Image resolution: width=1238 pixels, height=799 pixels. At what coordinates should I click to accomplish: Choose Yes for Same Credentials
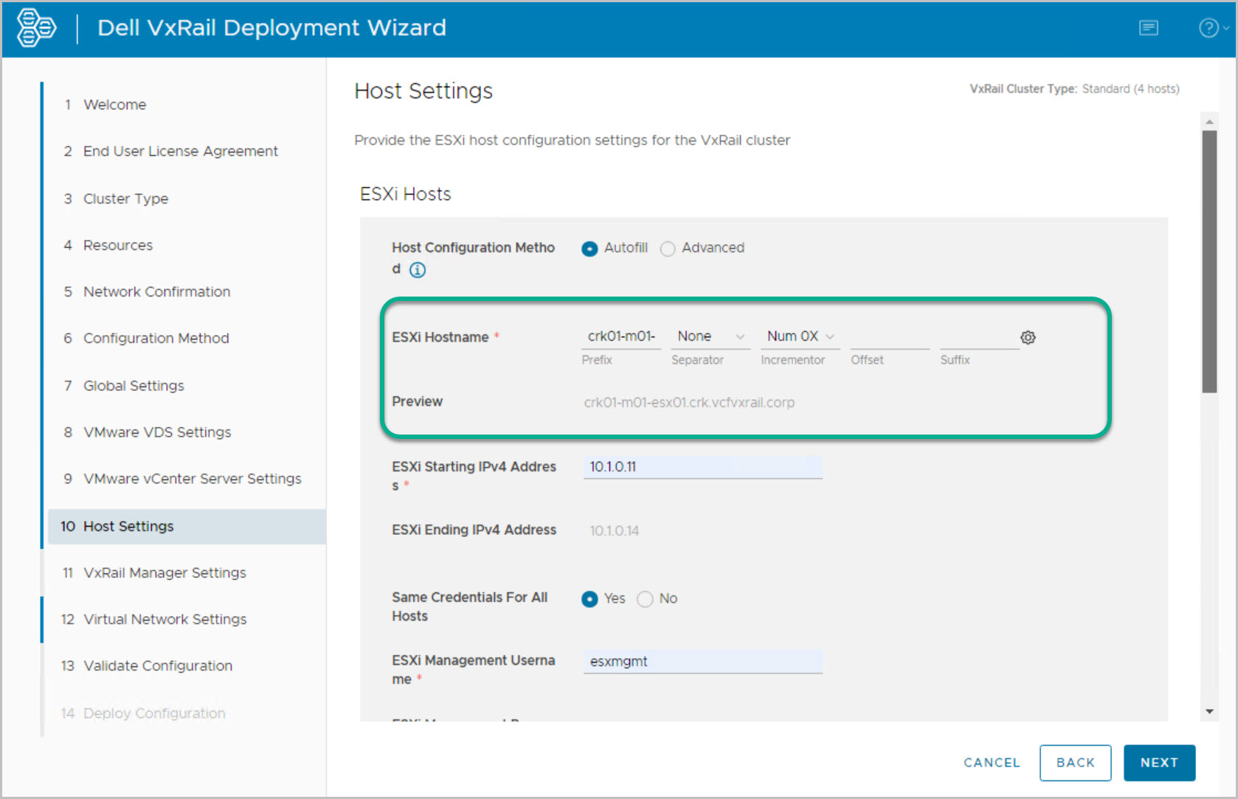(589, 599)
